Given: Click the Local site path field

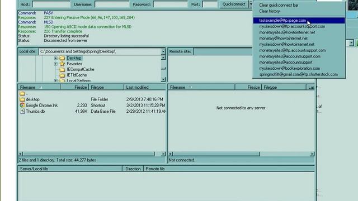Looking at the screenshot, I should [x=100, y=51].
